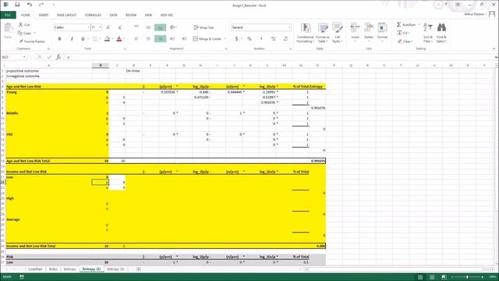499x281 pixels.
Task: Switch to the VIEW tab
Action: click(148, 15)
